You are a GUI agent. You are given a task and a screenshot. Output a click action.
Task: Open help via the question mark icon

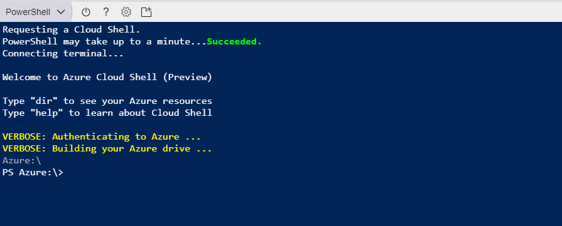pyautogui.click(x=105, y=12)
